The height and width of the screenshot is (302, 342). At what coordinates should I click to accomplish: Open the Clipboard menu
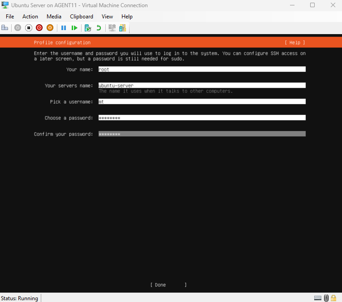pos(82,17)
